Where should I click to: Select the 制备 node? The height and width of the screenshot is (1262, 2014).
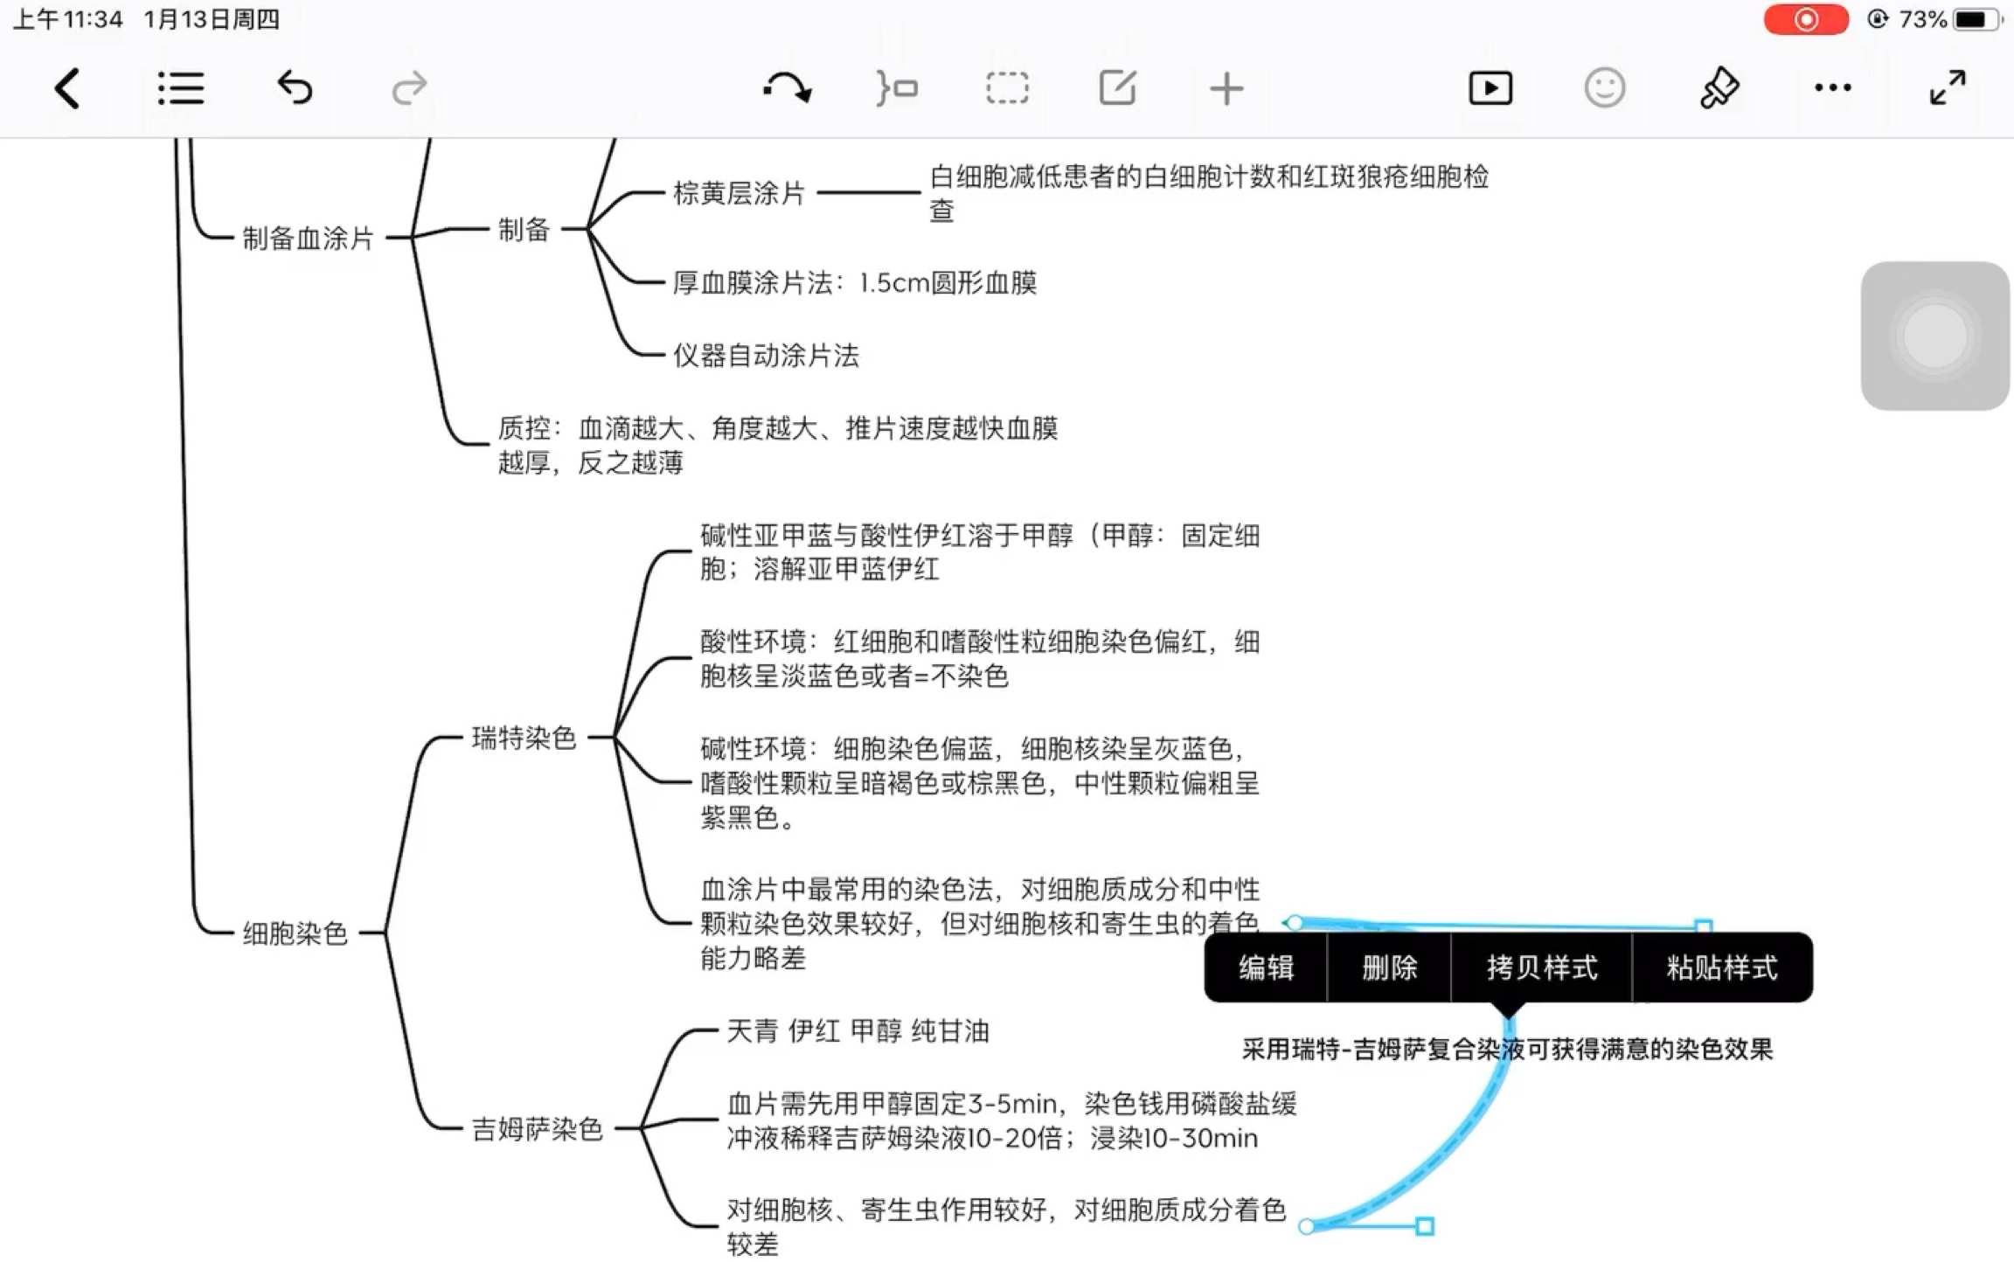coord(524,230)
